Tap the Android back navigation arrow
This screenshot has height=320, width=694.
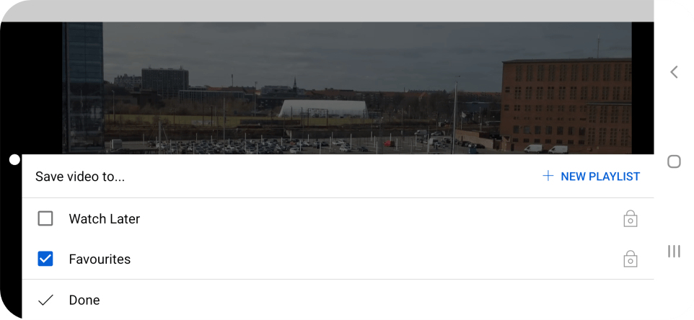pos(674,72)
